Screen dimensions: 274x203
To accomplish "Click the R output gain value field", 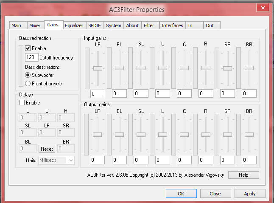I will tap(206, 160).
